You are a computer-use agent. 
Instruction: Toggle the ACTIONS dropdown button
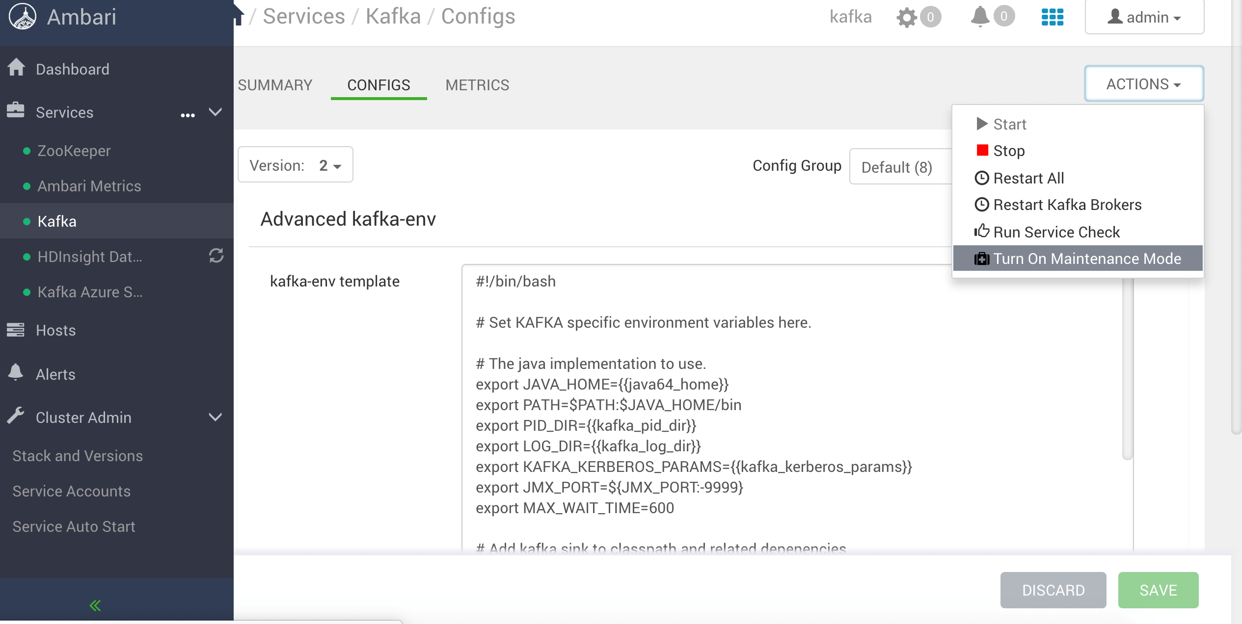click(x=1144, y=84)
